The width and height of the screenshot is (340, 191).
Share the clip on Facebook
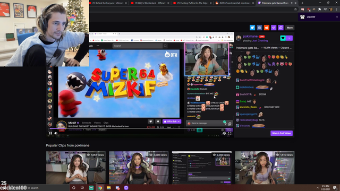tap(259, 28)
